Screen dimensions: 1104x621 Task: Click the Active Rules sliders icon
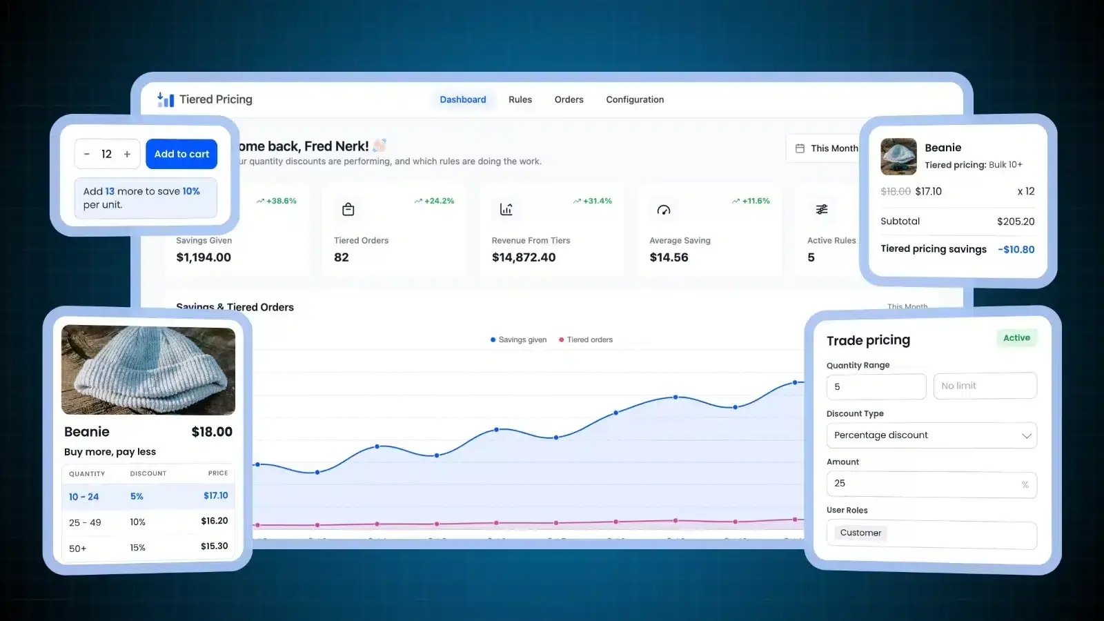click(822, 209)
